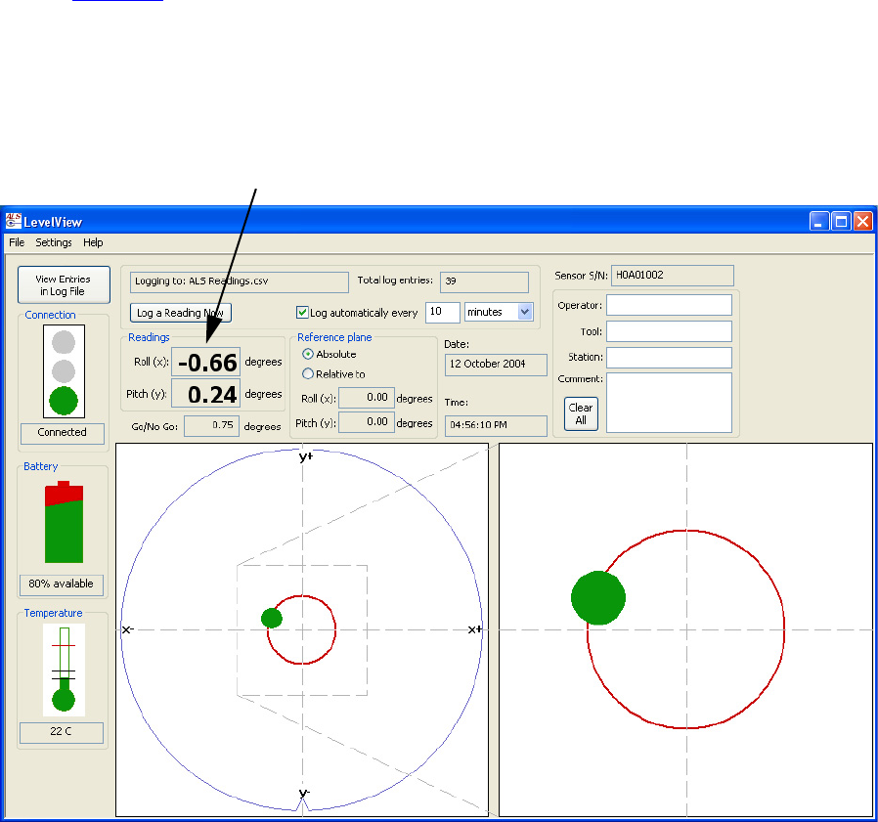Minimize the LevelView window
This screenshot has width=878, height=822.
coord(818,221)
